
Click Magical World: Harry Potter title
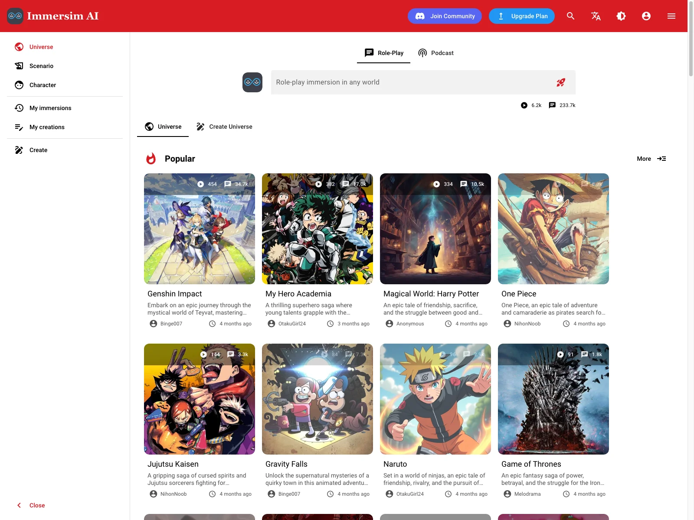(431, 294)
